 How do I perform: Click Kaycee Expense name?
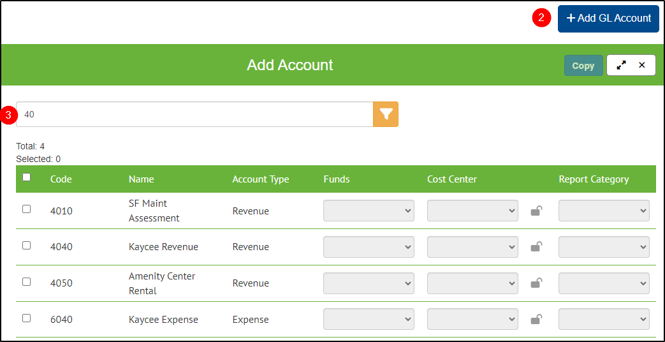click(x=163, y=320)
